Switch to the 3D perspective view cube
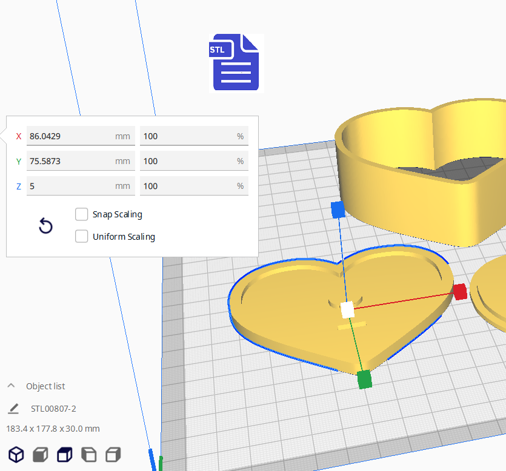This screenshot has width=506, height=471. point(16,454)
